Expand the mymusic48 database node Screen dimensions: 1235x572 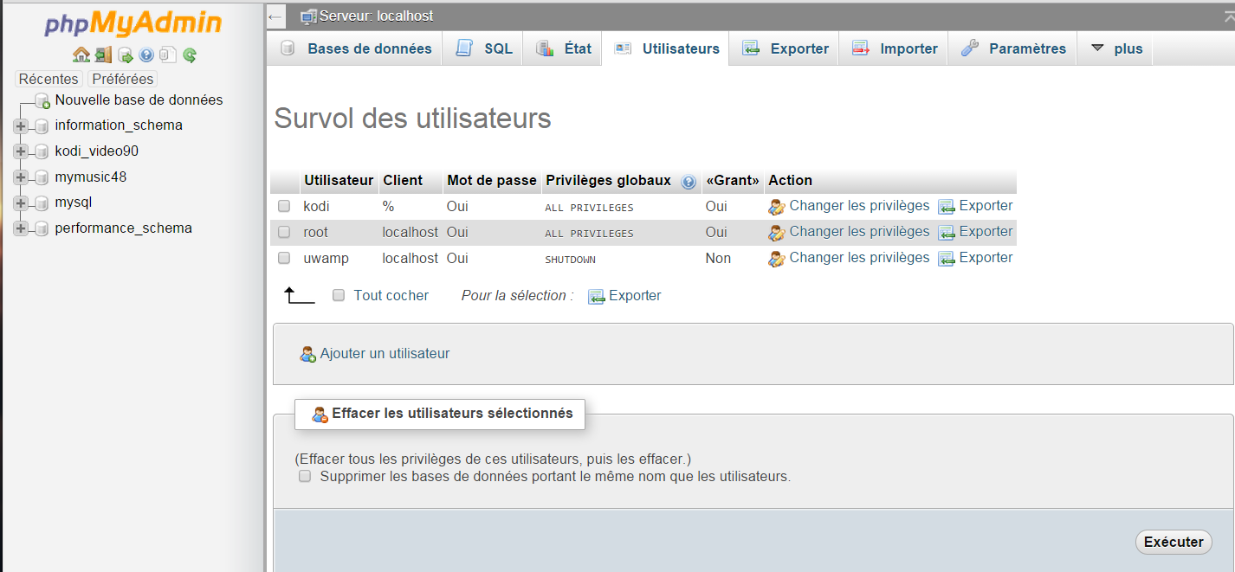pyautogui.click(x=21, y=177)
